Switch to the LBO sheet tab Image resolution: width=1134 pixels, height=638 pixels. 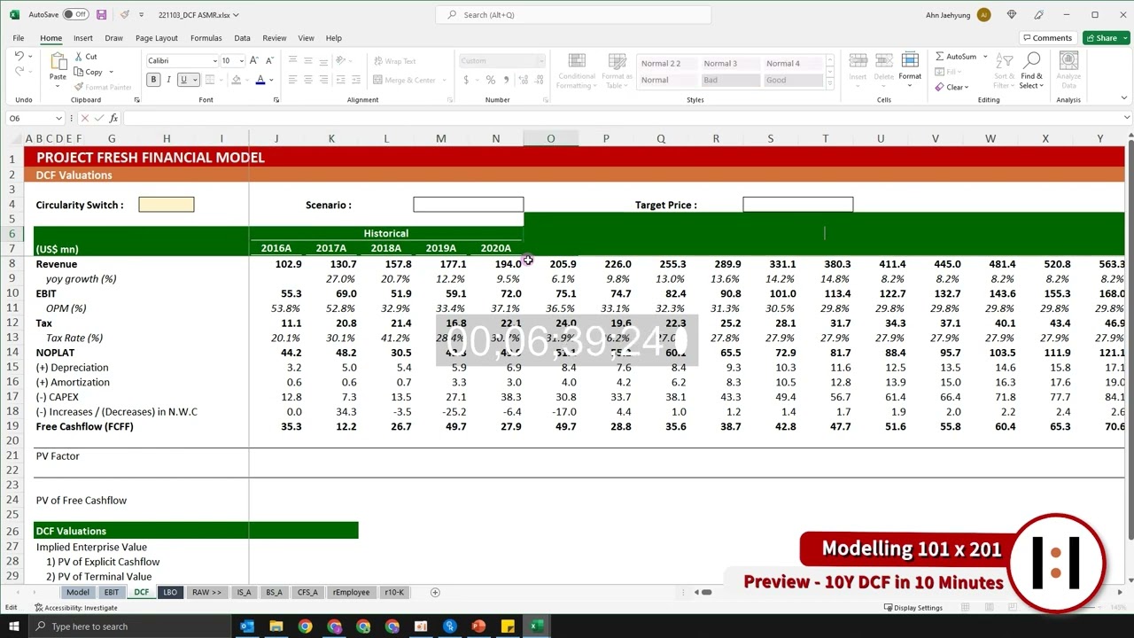pyautogui.click(x=169, y=592)
